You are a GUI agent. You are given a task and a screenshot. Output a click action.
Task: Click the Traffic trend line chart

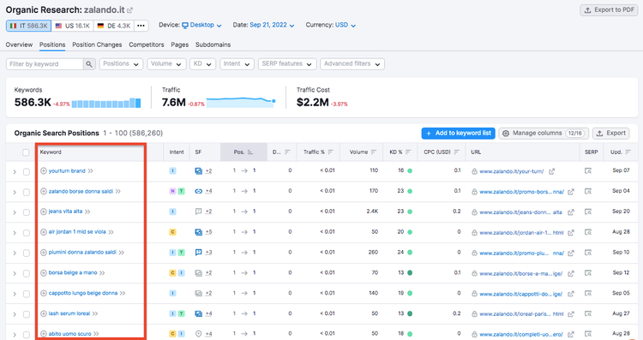point(241,102)
